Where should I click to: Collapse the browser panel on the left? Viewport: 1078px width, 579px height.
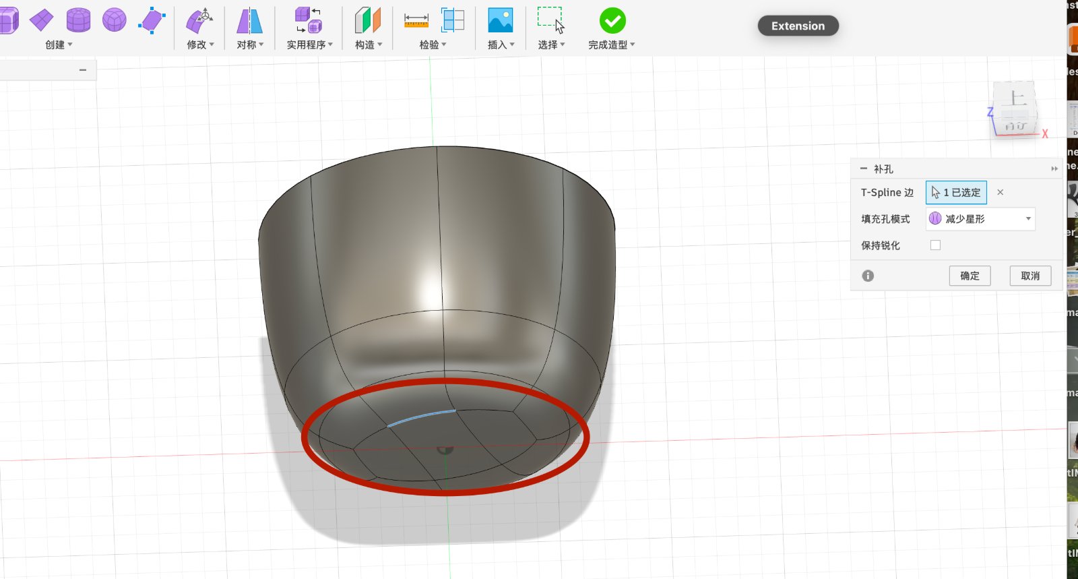[x=83, y=70]
